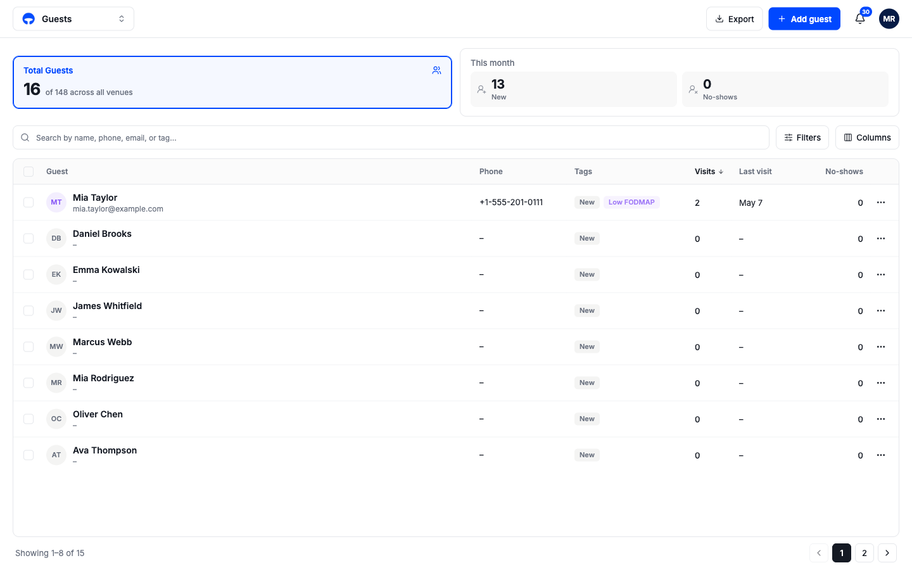912x570 pixels.
Task: Open Emma Kowalski guest name
Action: click(106, 270)
